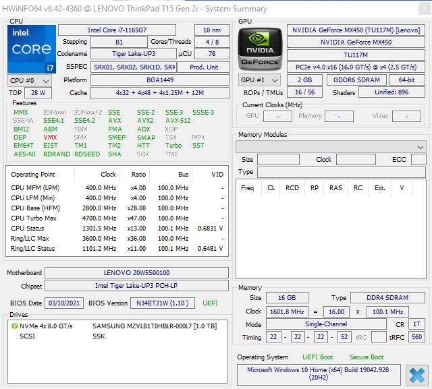This screenshot has height=389, width=432.
Task: Click the memory module Size input box
Action: click(278, 160)
